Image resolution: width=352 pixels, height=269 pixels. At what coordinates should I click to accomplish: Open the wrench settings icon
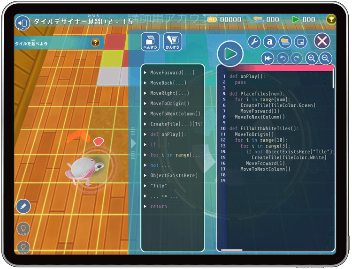click(x=254, y=42)
